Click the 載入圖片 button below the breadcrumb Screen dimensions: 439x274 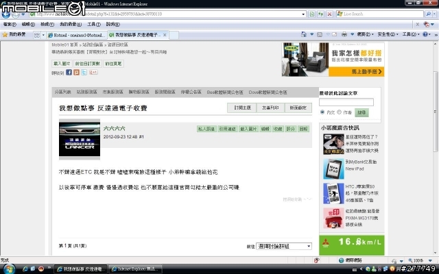coord(62,64)
